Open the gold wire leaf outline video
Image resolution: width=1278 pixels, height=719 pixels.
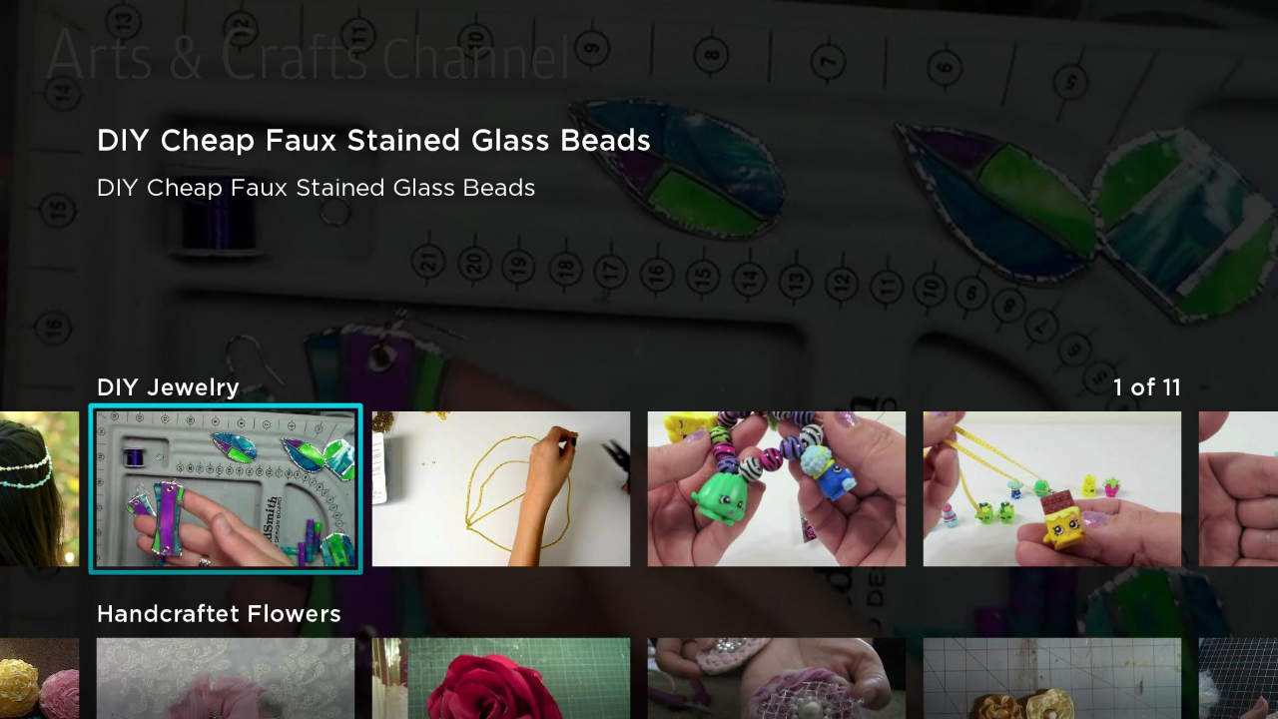click(501, 488)
